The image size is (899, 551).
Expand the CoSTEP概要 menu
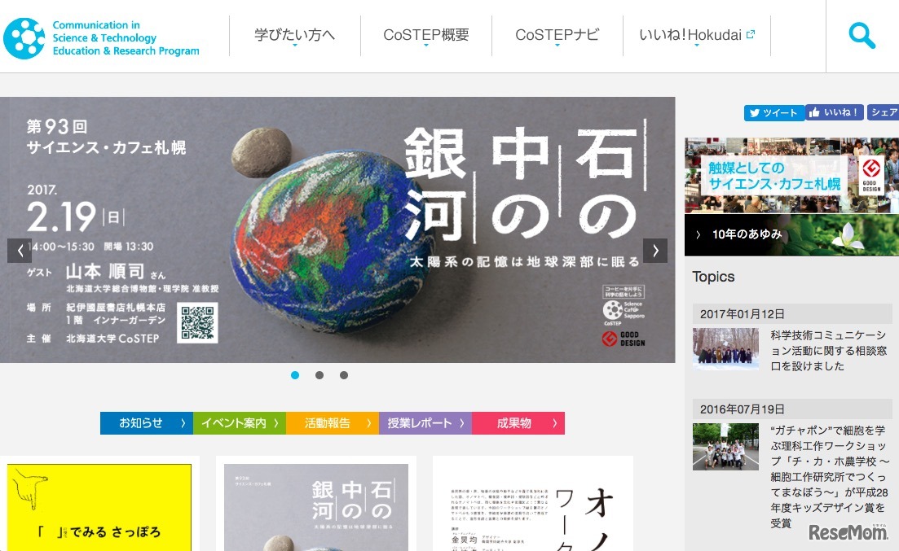coord(426,36)
